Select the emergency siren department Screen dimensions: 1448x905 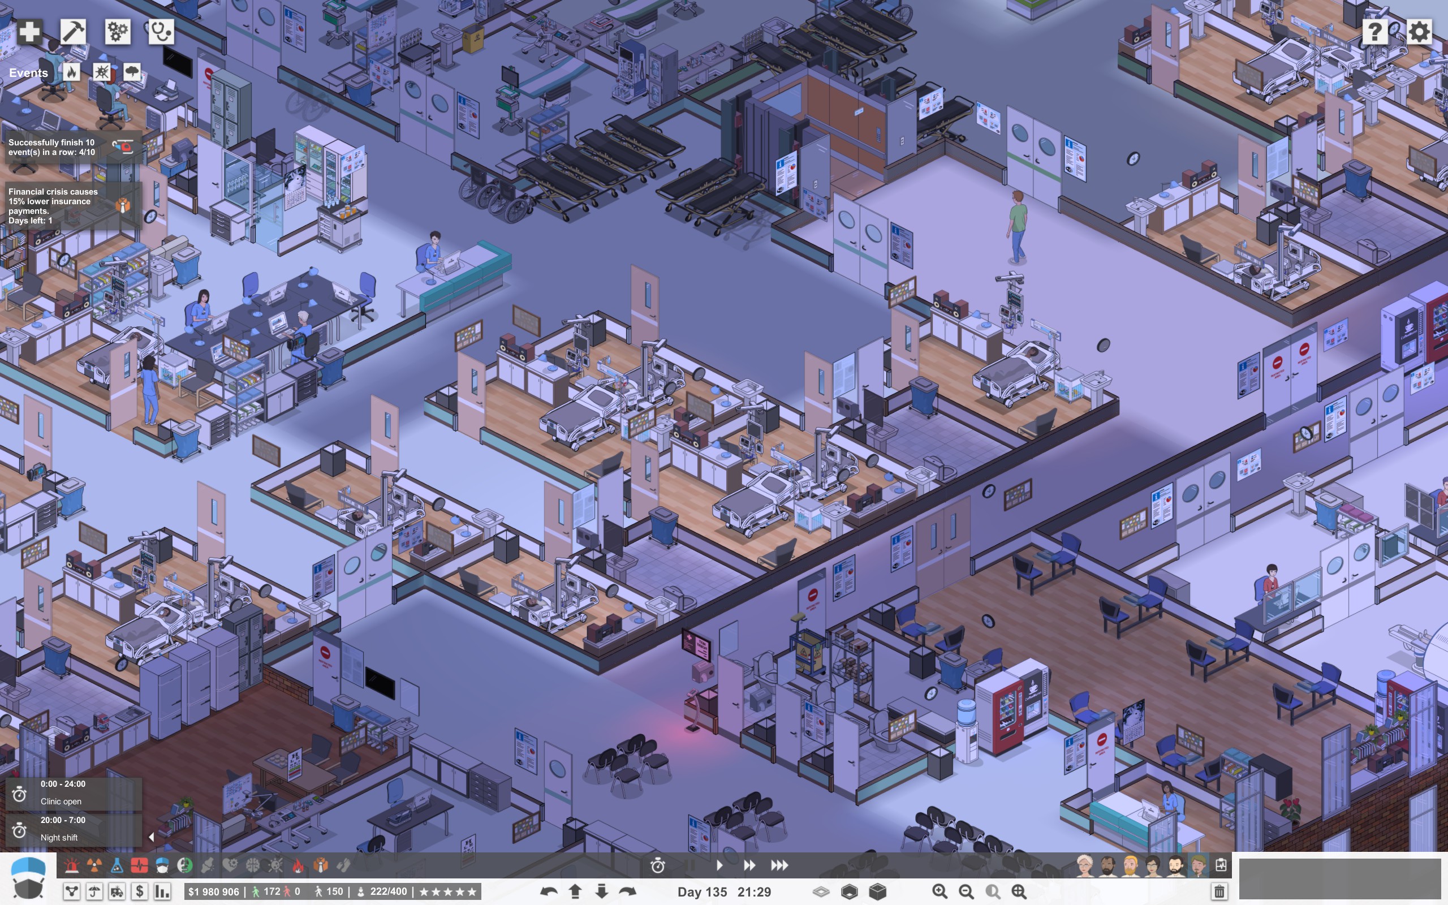(x=72, y=865)
